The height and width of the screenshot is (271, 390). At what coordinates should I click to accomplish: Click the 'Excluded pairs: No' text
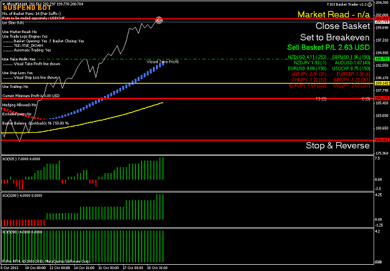(17, 114)
